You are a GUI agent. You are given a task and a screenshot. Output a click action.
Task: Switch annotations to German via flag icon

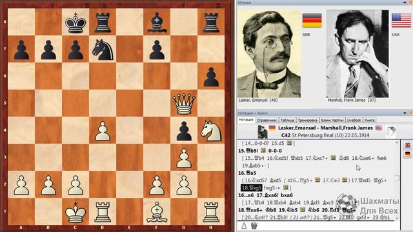(407, 154)
